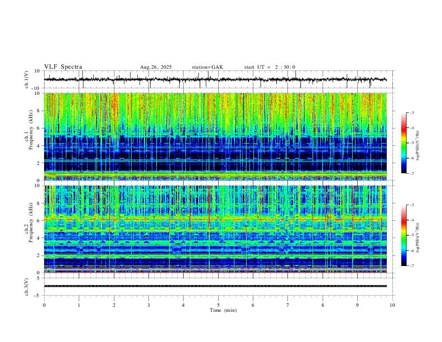Click the upper colorbar log(PSD) label
Image resolution: width=442 pixels, height=342 pixels.
click(418, 145)
